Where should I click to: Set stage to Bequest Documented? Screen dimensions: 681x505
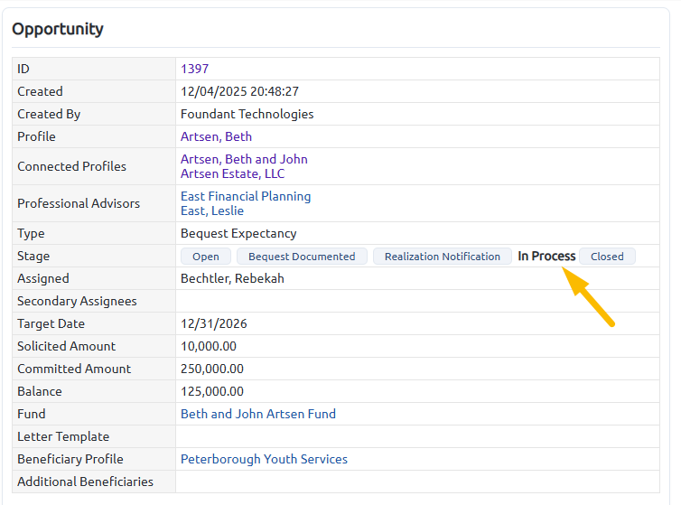point(302,257)
